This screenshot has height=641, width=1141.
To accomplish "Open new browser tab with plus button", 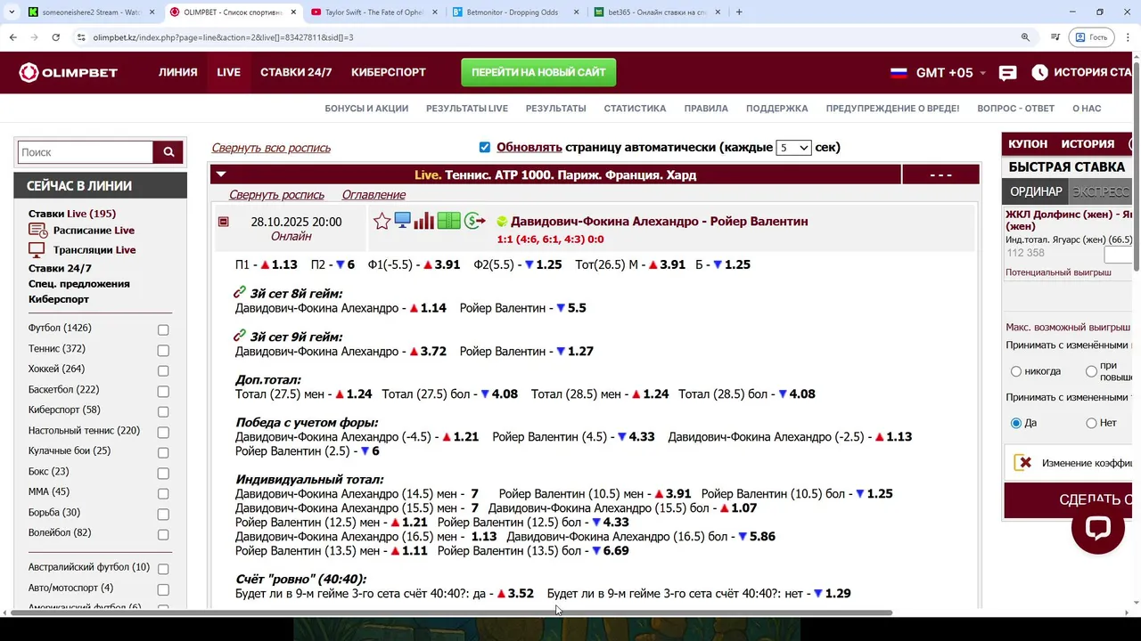I will [739, 12].
